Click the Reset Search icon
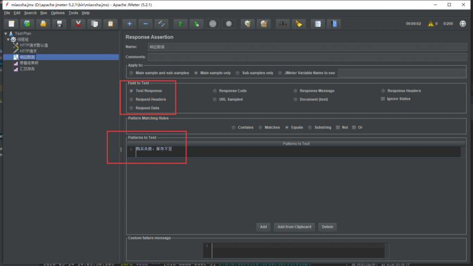The image size is (473, 266). (298, 24)
